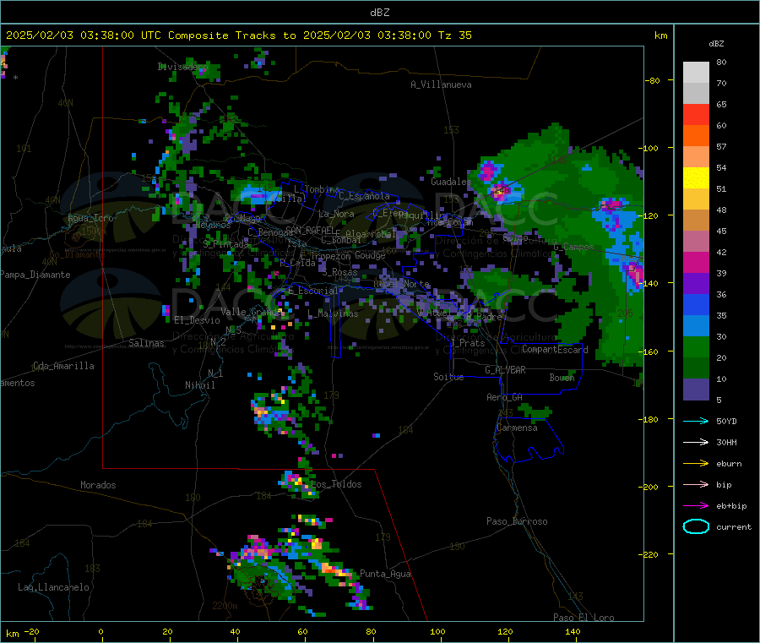
Task: Click the 0 km horizontal axis tick
Action: pyautogui.click(x=100, y=631)
